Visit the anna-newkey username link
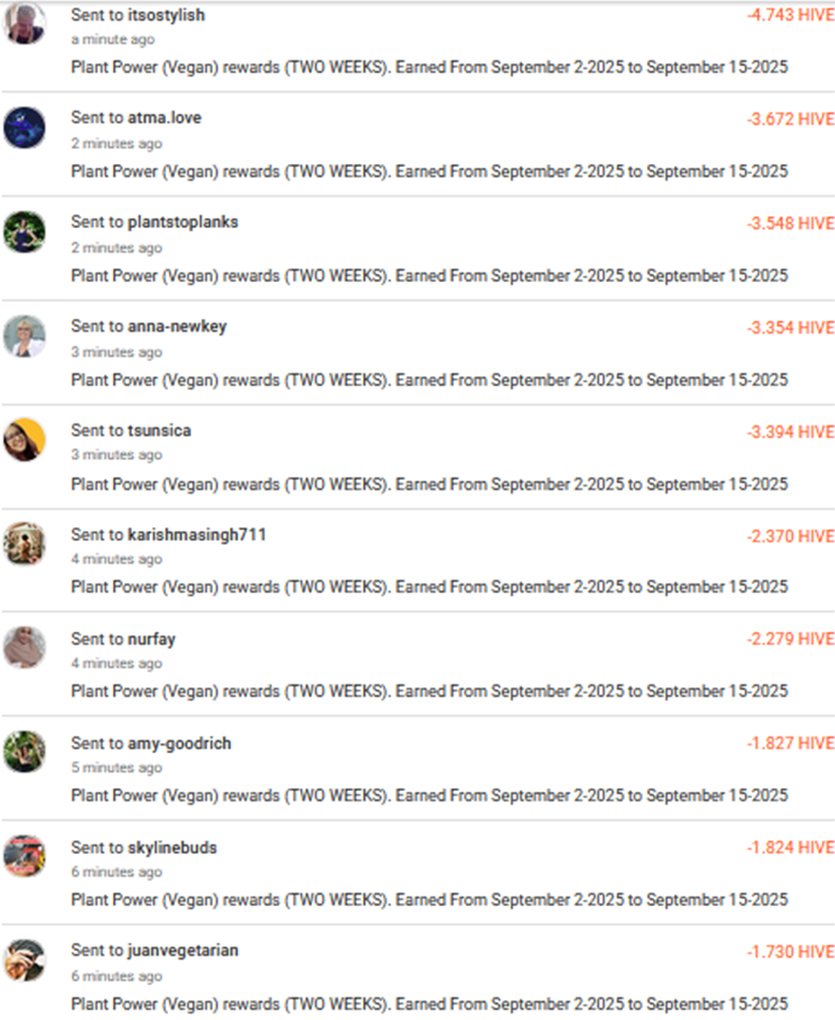The image size is (835, 1020). pos(177,326)
